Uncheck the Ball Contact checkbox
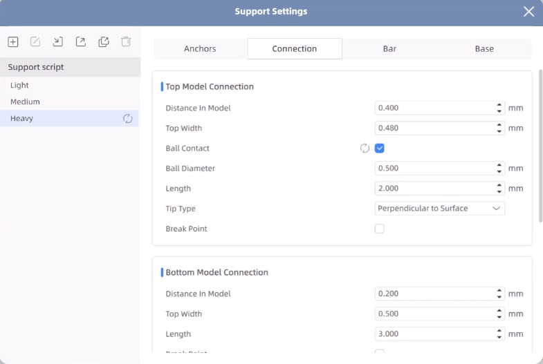543x364 pixels. coord(380,149)
